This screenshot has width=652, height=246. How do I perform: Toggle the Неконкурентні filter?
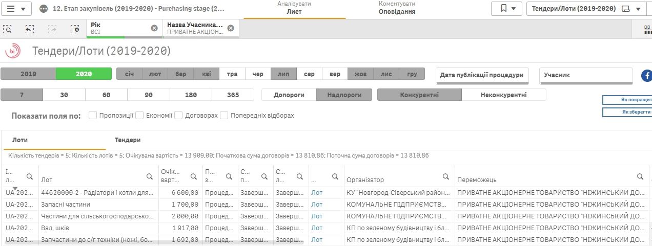pyautogui.click(x=504, y=95)
